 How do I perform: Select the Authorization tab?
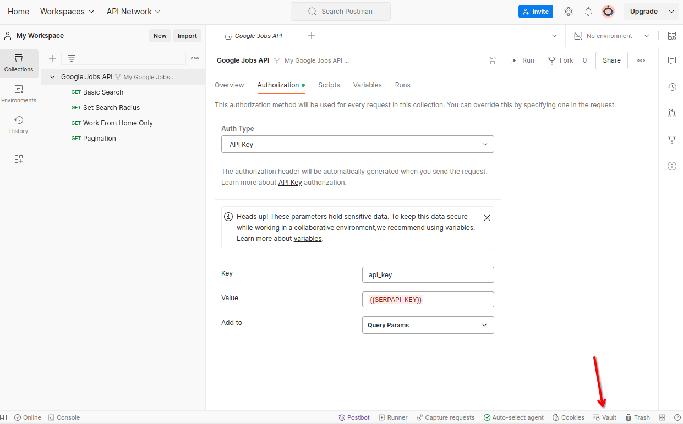point(281,85)
